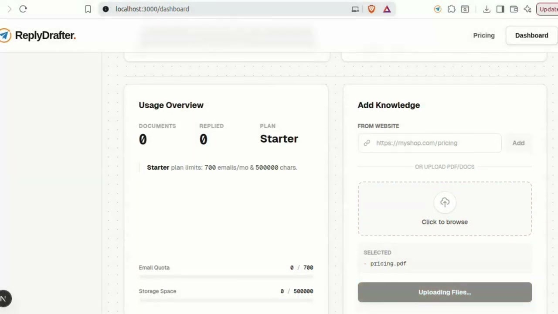The height and width of the screenshot is (314, 558).
Task: Bookmark this page using the bookmark icon
Action: pos(88,9)
